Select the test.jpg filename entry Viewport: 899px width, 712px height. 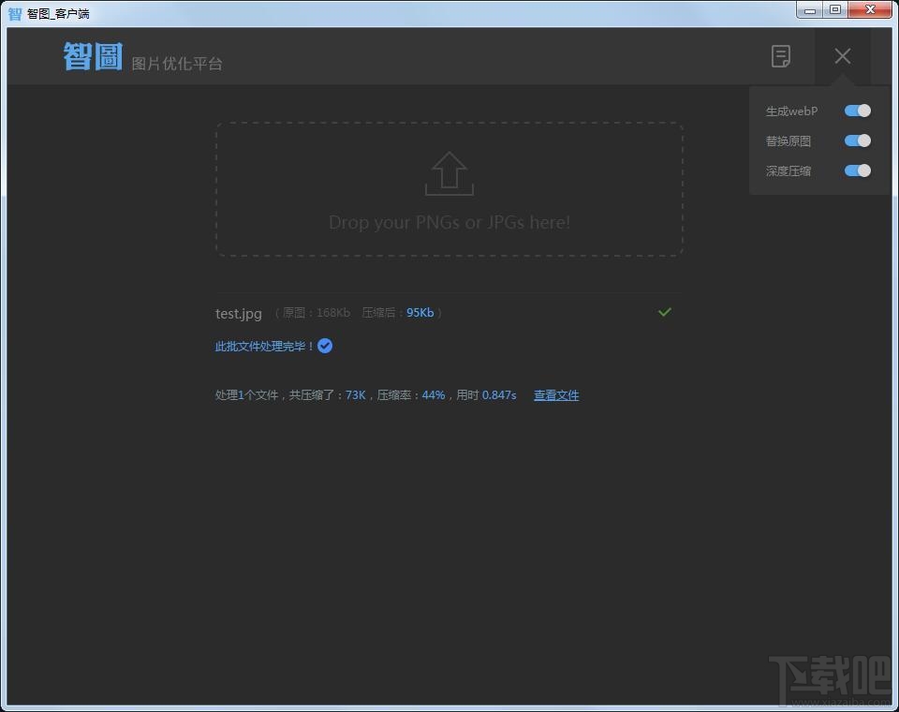238,313
